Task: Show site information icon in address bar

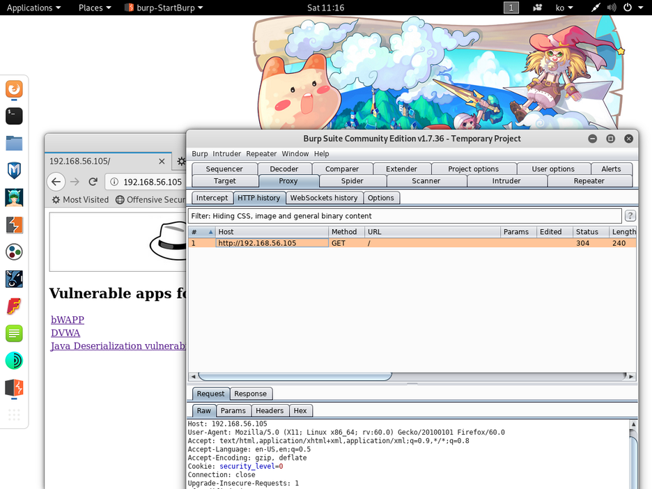Action: click(x=114, y=182)
